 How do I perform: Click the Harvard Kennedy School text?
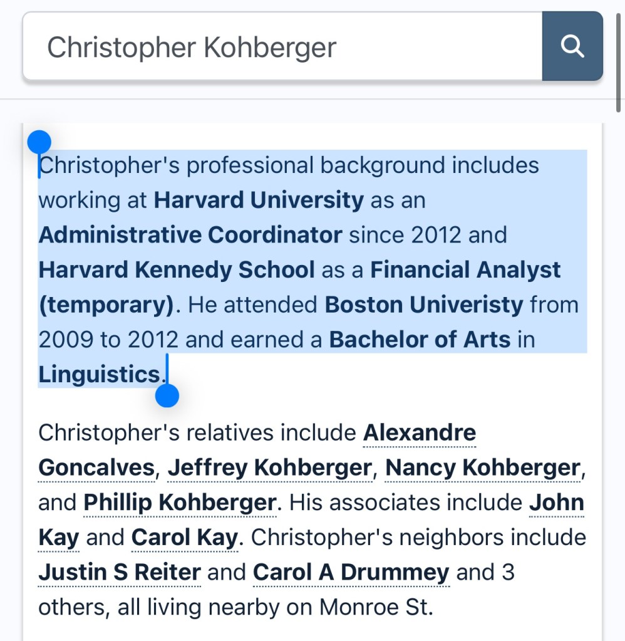[x=177, y=271]
